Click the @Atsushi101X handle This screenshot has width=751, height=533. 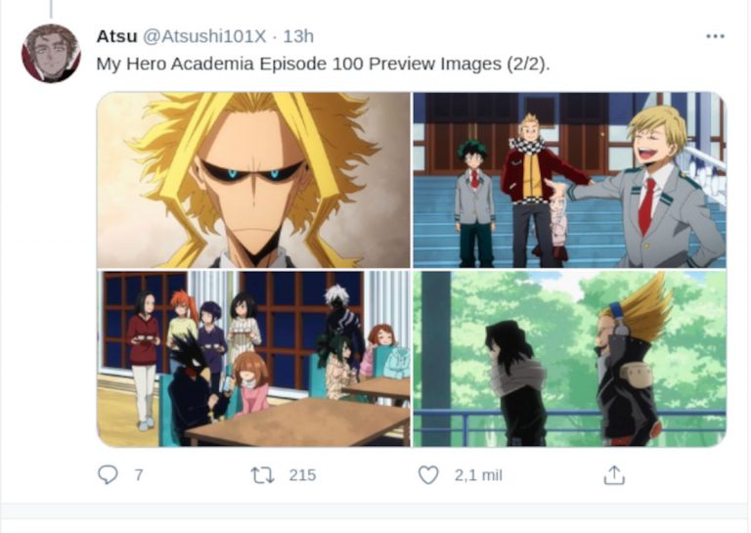click(204, 36)
